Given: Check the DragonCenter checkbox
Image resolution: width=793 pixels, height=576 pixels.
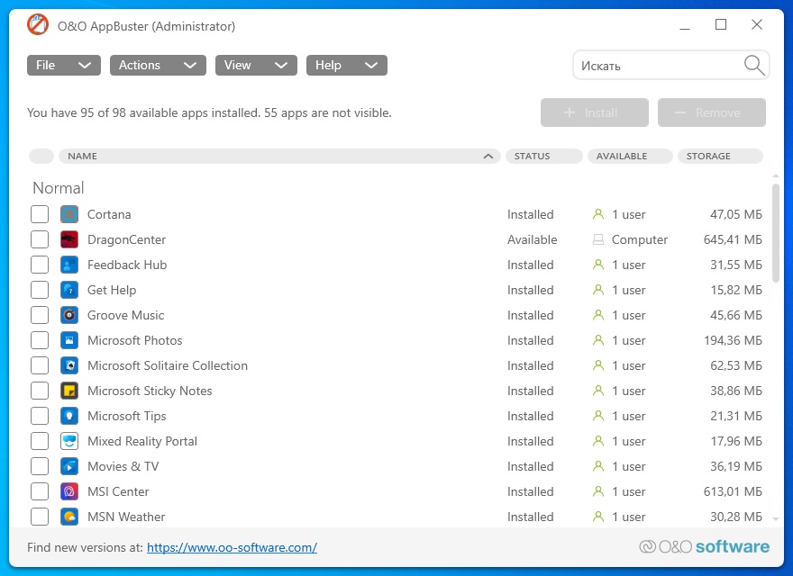Looking at the screenshot, I should pos(40,239).
